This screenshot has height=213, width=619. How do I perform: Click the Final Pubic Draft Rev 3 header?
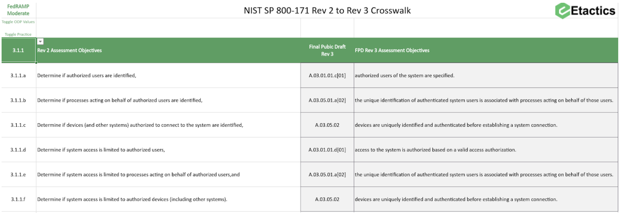tap(327, 50)
